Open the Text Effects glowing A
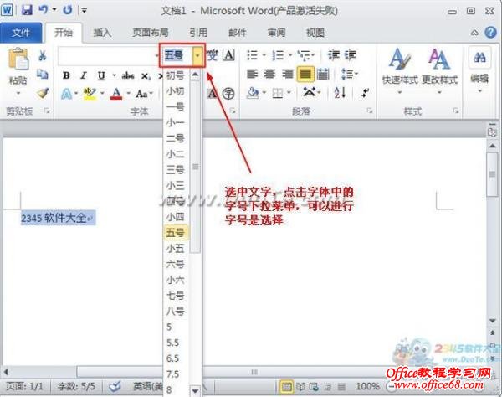Viewport: 502px width, 397px height. (x=66, y=94)
